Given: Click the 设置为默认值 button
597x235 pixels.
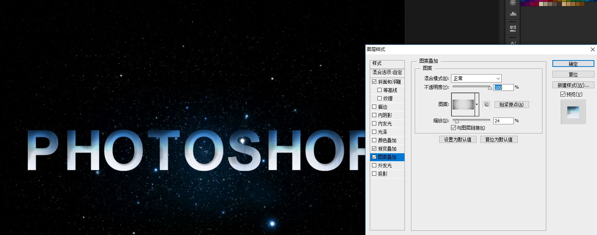Looking at the screenshot, I should pyautogui.click(x=457, y=140).
